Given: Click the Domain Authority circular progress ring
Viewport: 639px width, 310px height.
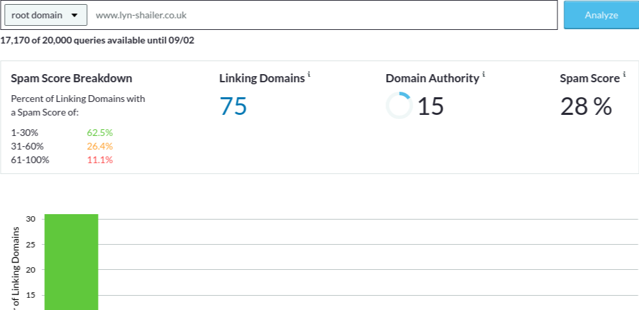Looking at the screenshot, I should pos(399,105).
